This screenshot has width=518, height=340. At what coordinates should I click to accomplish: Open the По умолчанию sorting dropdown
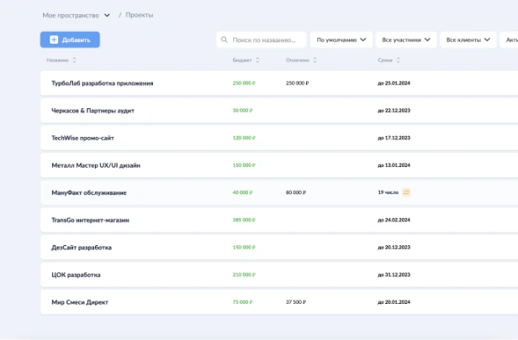click(x=342, y=39)
